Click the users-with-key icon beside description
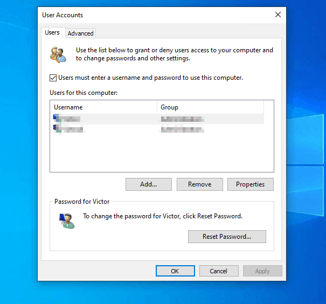Image resolution: width=326 pixels, height=304 pixels. coord(58,55)
